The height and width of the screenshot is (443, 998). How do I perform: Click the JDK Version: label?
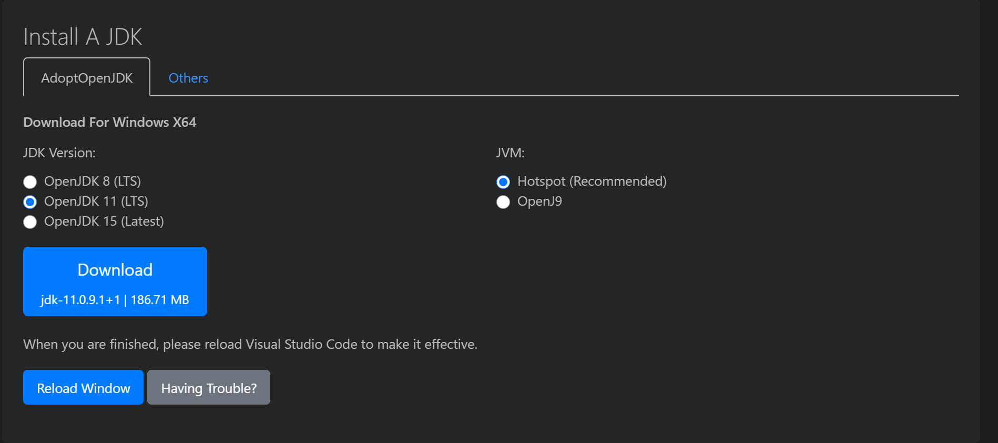tap(59, 153)
